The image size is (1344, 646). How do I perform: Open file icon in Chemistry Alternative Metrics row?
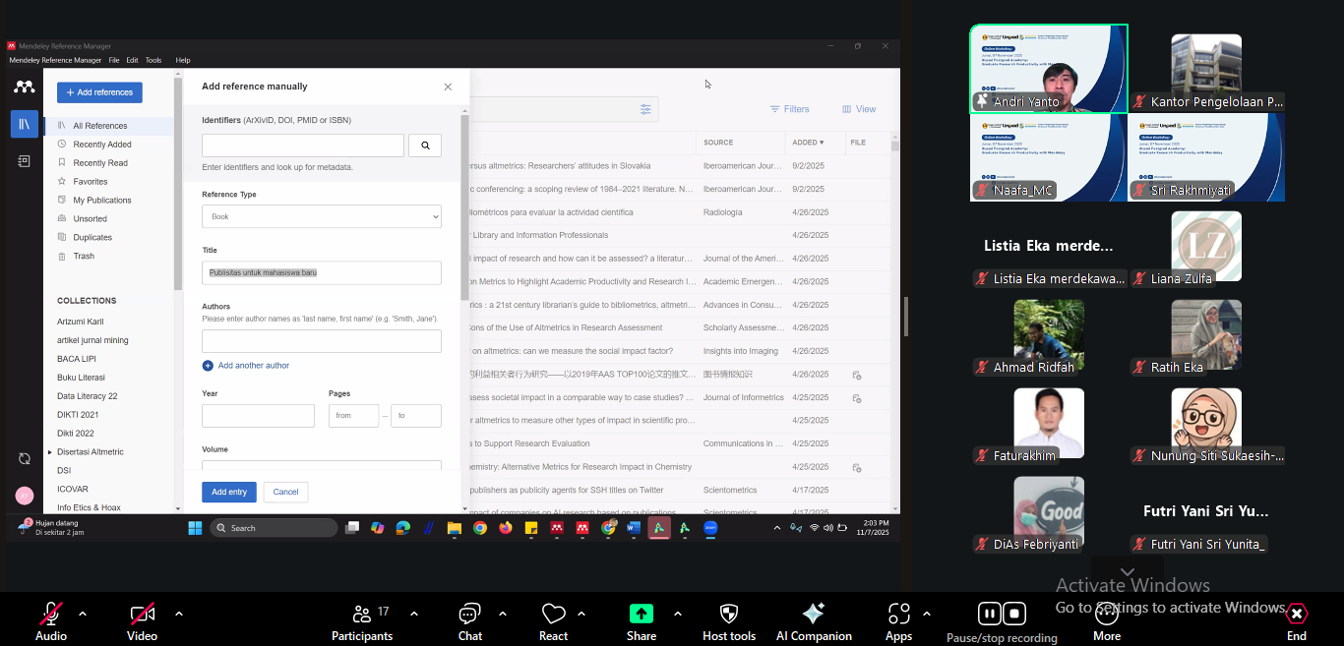tap(857, 467)
